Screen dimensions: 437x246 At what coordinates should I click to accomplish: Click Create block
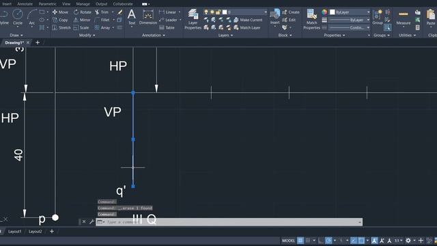click(x=291, y=12)
